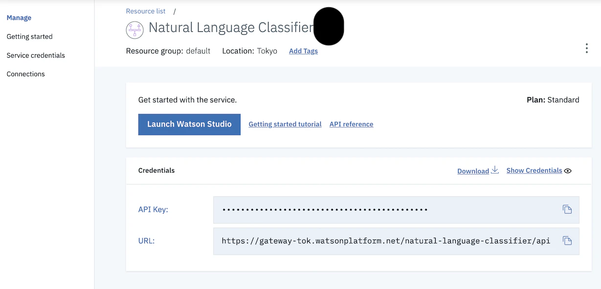601x289 pixels.
Task: Click the 'URL:' label
Action: (x=147, y=241)
